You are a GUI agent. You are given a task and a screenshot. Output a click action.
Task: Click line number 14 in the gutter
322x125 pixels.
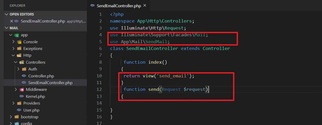(99, 103)
